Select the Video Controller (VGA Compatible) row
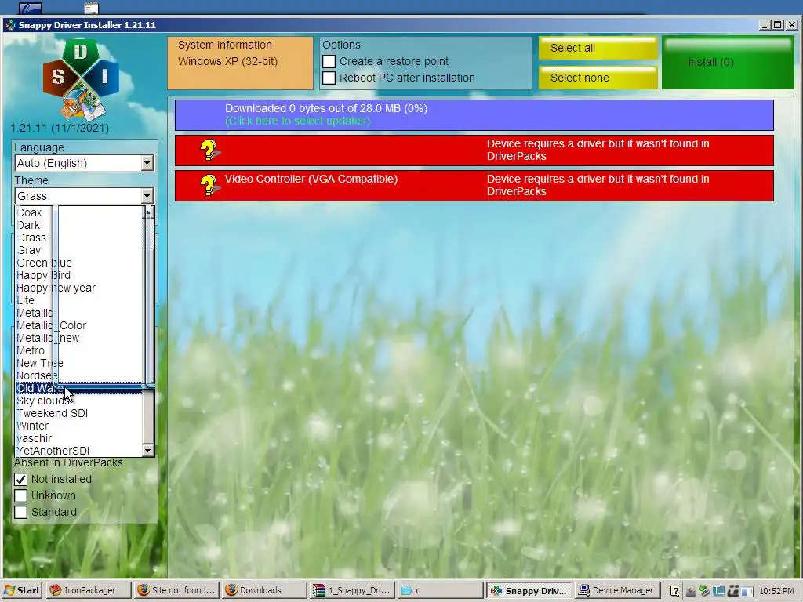803x602 pixels. (474, 185)
